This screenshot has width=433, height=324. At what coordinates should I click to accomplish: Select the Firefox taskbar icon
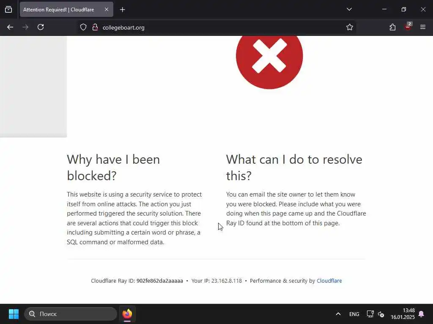[127, 314]
